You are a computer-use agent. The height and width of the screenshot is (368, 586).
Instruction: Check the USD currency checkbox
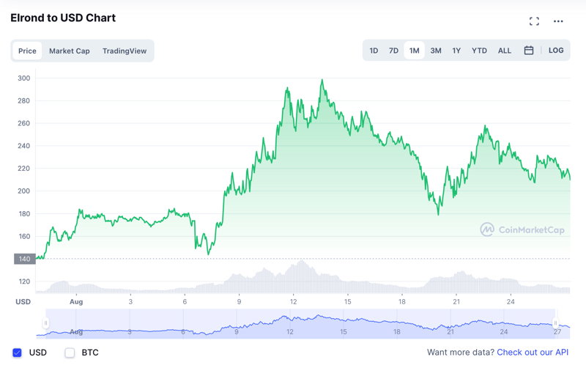pyautogui.click(x=17, y=353)
